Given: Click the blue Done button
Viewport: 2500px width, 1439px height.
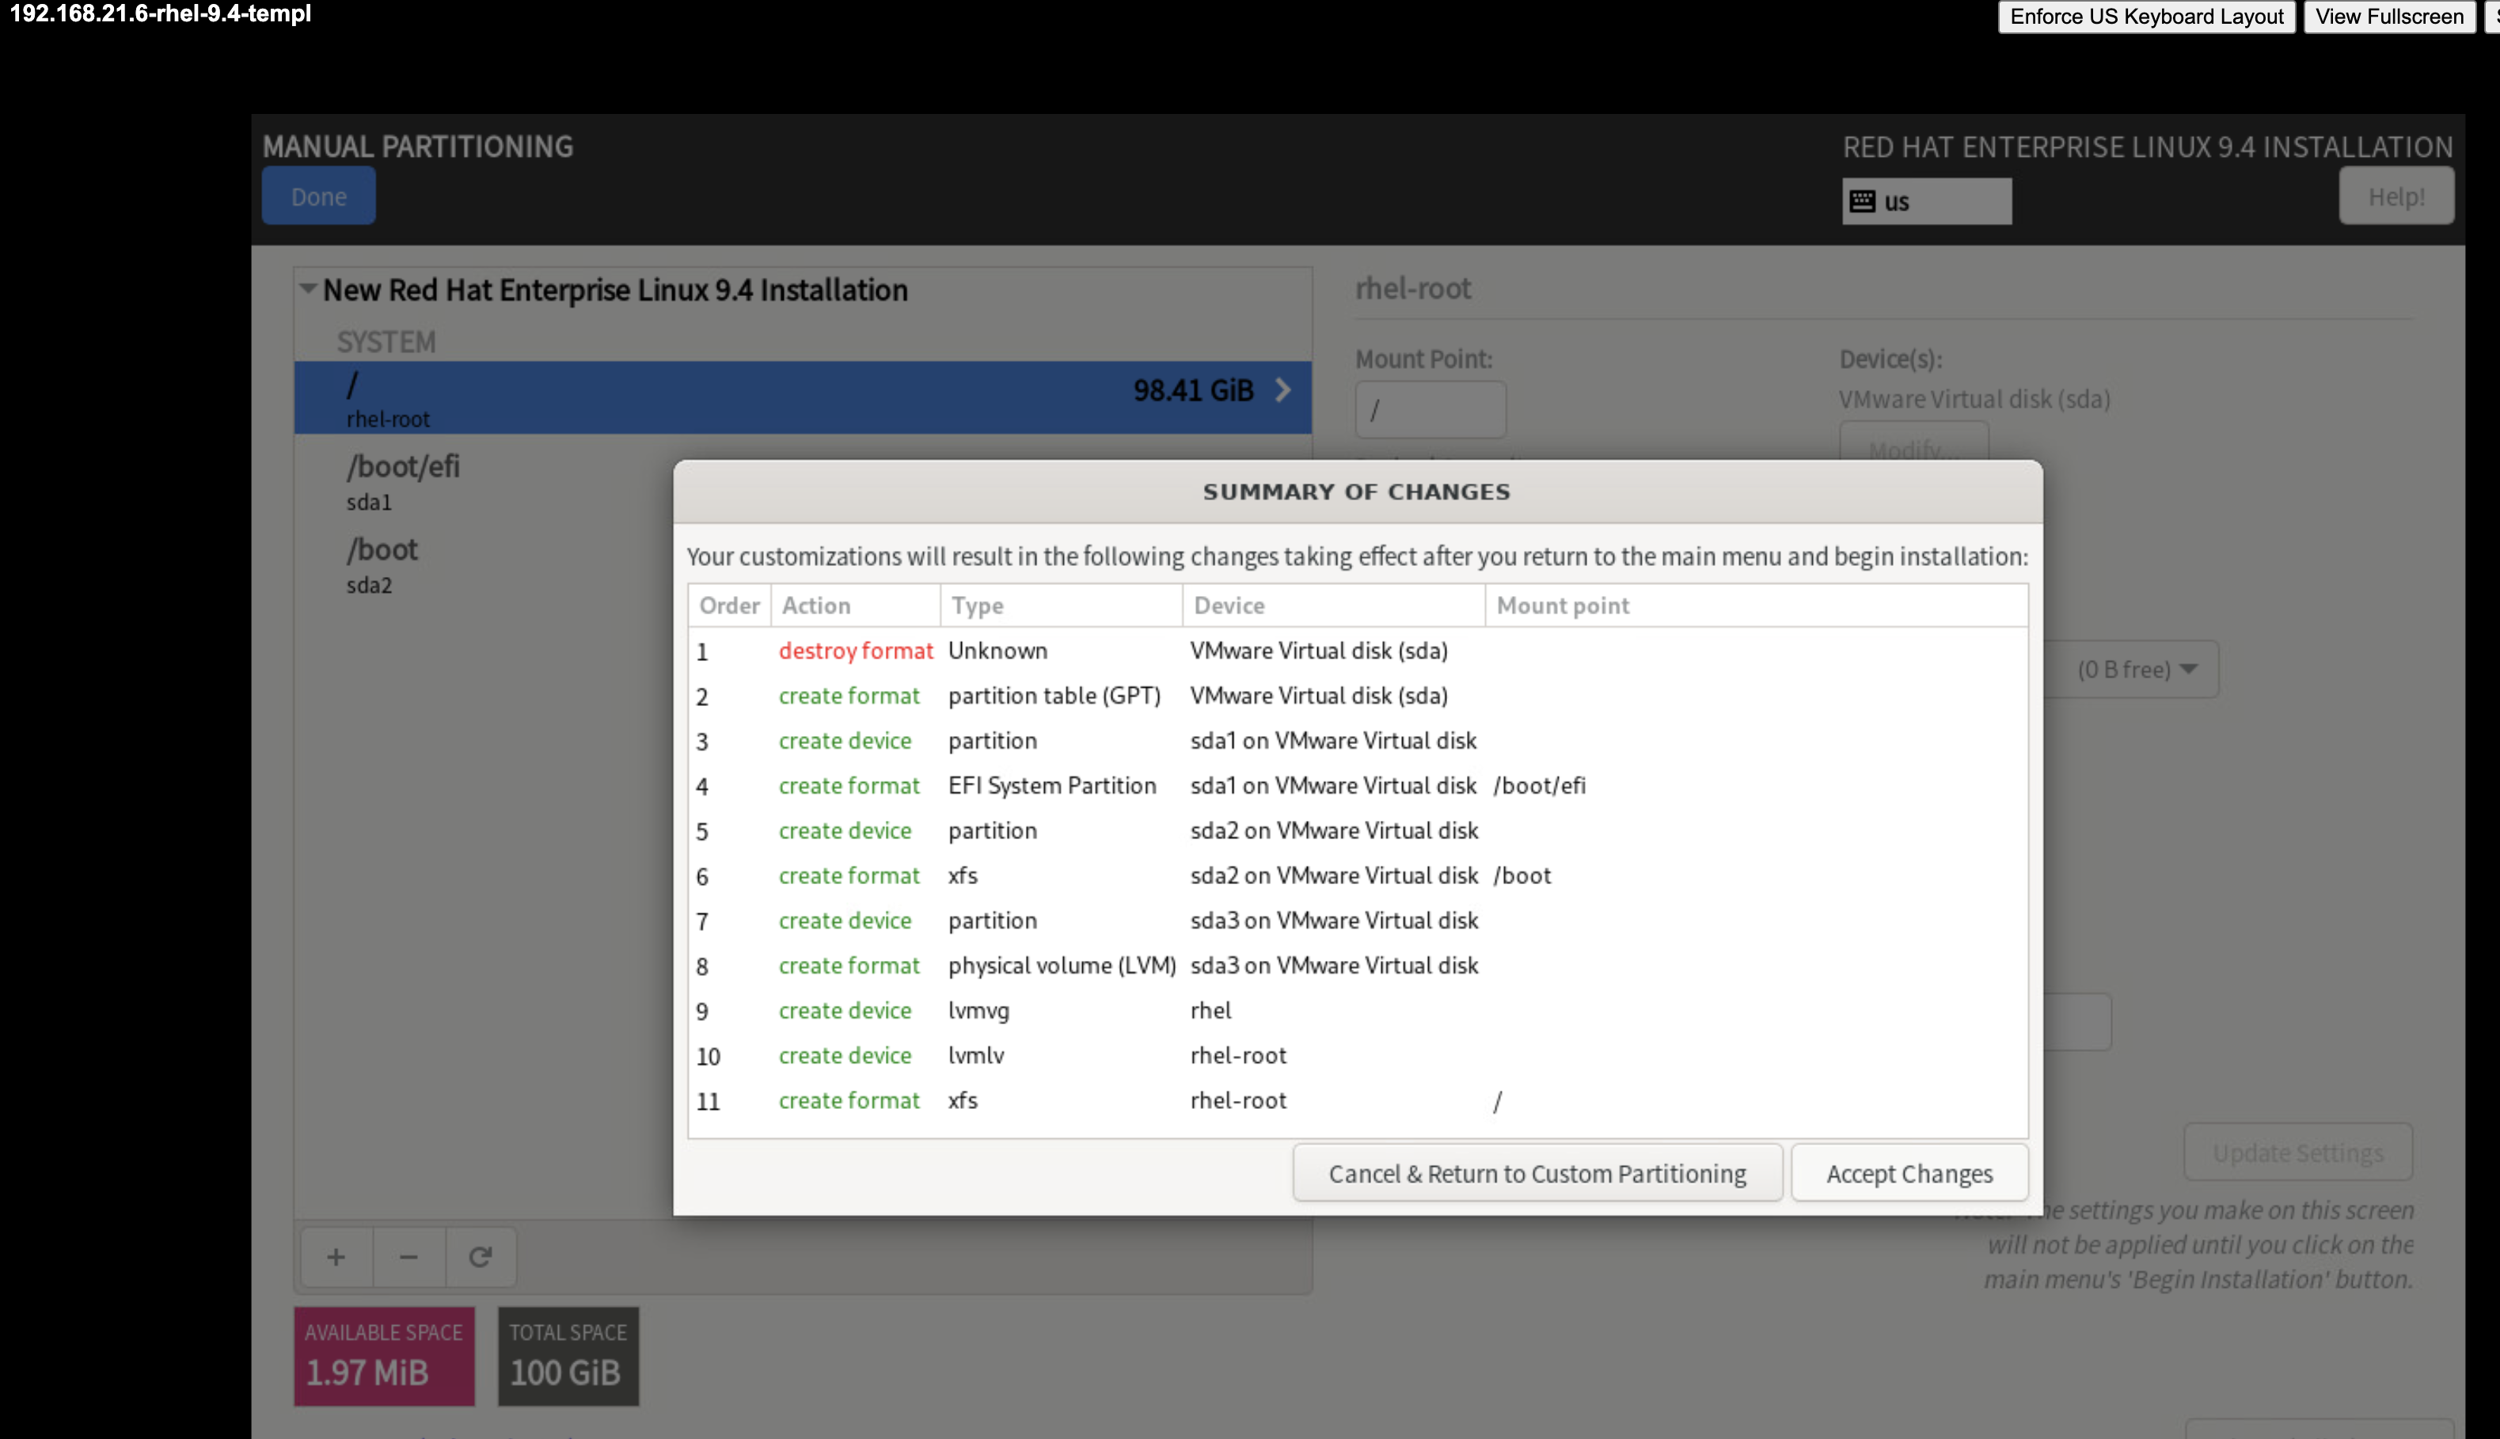Looking at the screenshot, I should pos(318,196).
